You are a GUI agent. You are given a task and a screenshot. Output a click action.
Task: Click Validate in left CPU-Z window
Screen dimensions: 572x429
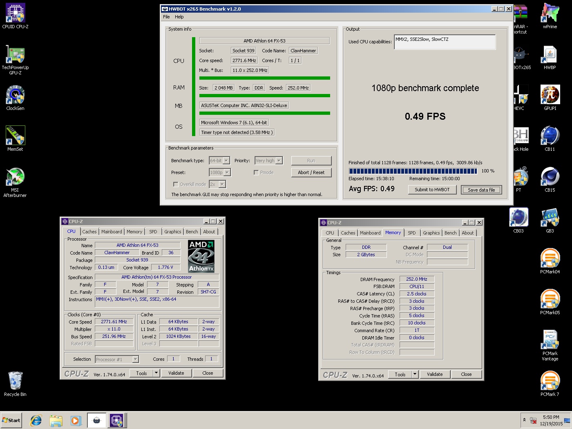(x=176, y=373)
